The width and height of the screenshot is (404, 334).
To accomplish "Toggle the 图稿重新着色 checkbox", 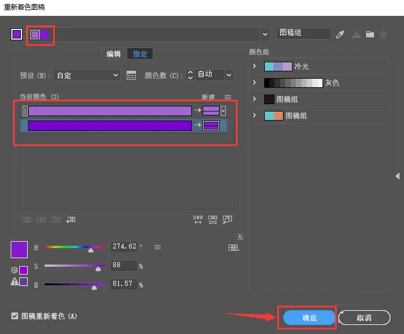I will click(15, 316).
